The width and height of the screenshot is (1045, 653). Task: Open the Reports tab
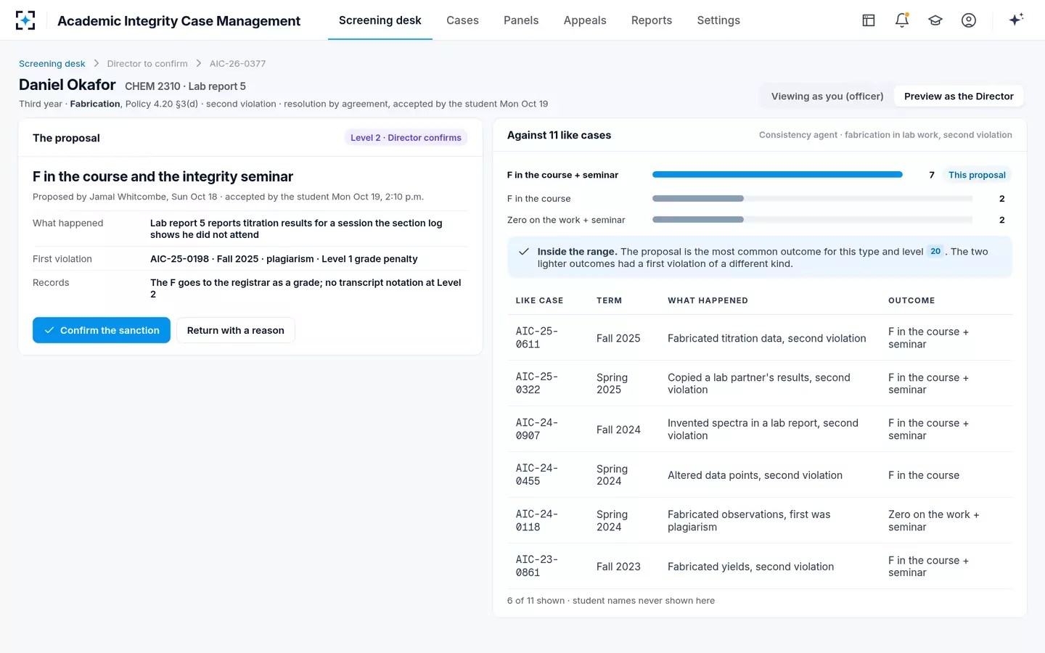(652, 20)
